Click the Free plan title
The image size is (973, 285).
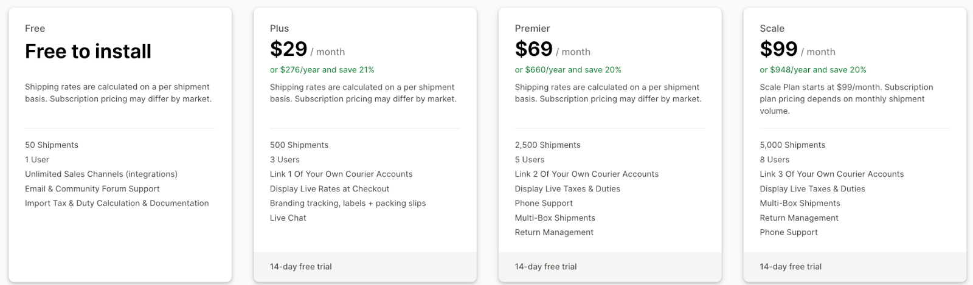[35, 29]
